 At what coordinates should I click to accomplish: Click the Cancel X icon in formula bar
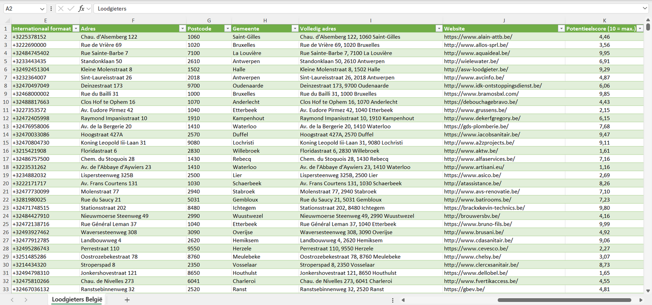(x=61, y=9)
